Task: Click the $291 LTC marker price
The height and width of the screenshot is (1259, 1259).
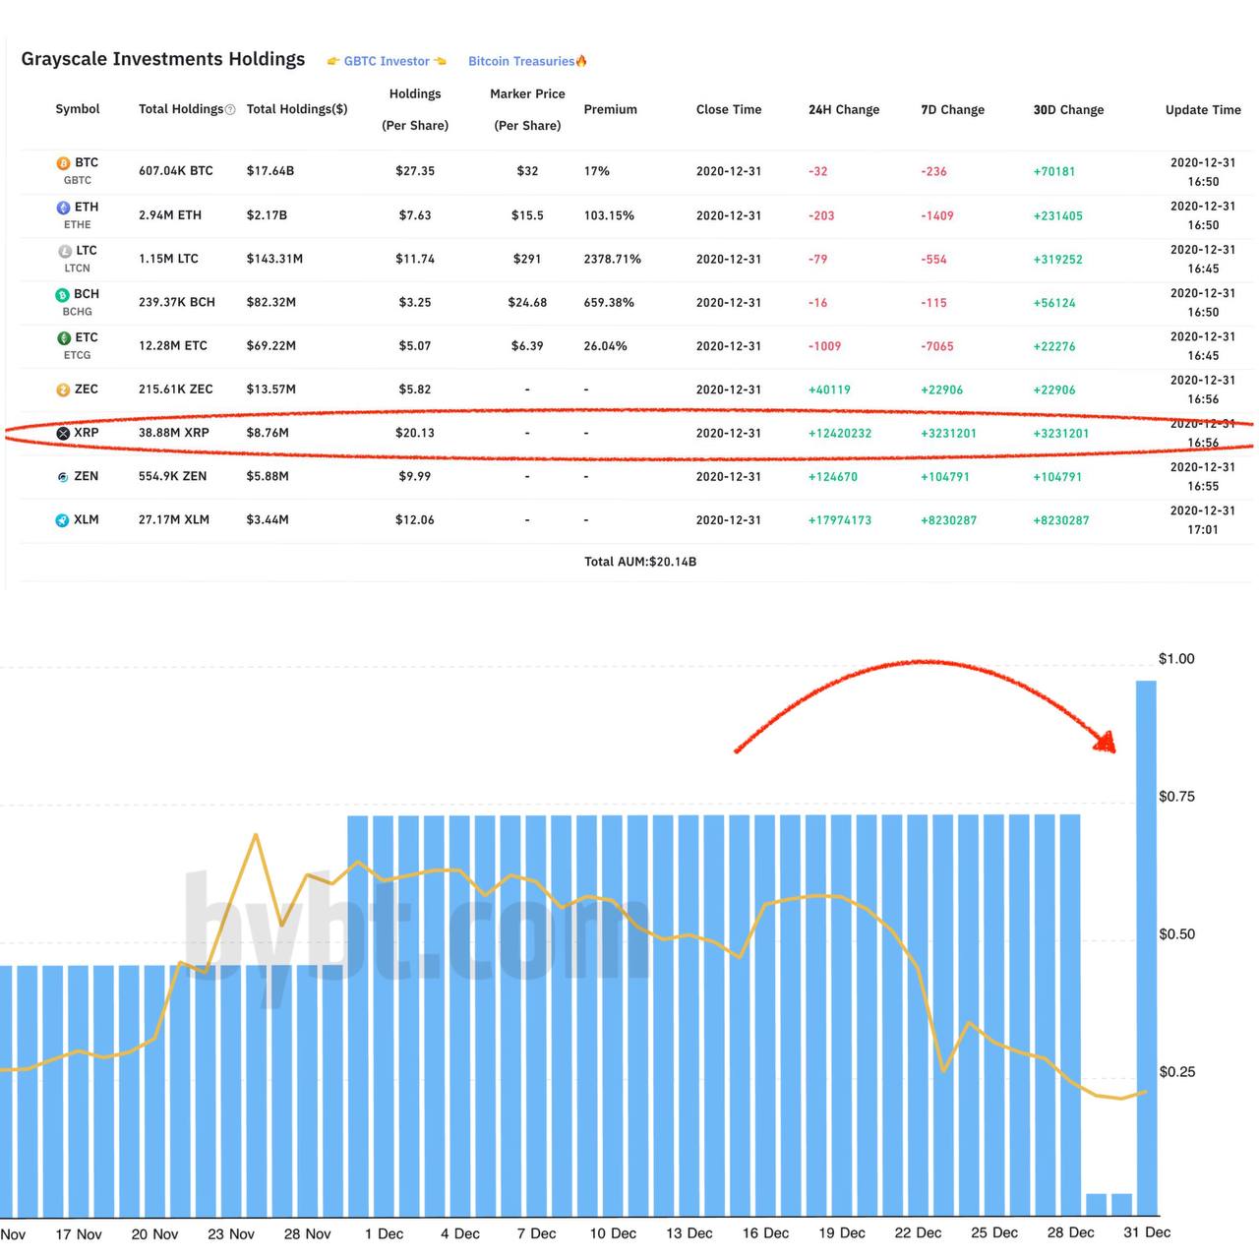Action: pos(527,259)
